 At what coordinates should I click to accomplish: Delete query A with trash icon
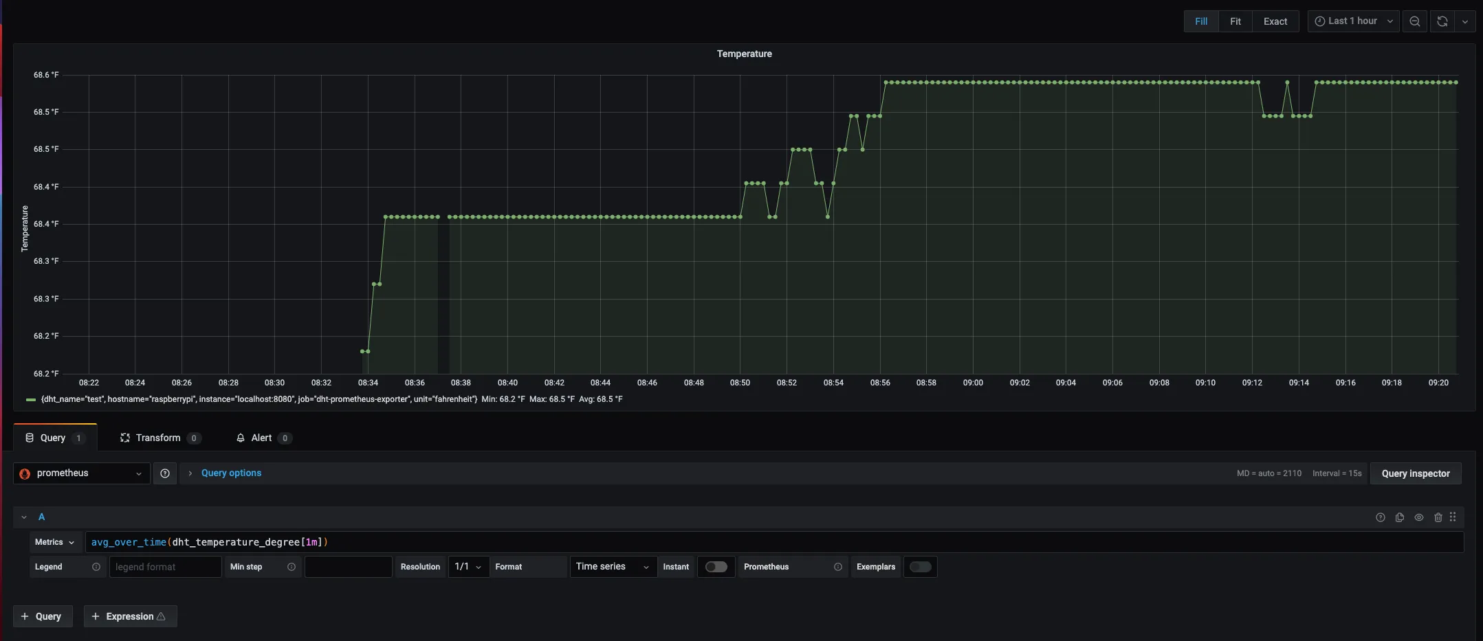coord(1438,517)
